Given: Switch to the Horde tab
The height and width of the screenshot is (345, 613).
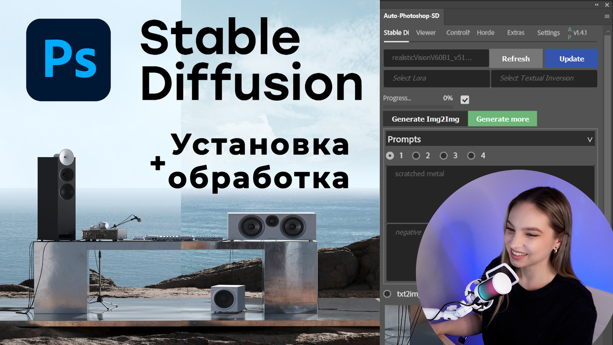Looking at the screenshot, I should tap(486, 32).
